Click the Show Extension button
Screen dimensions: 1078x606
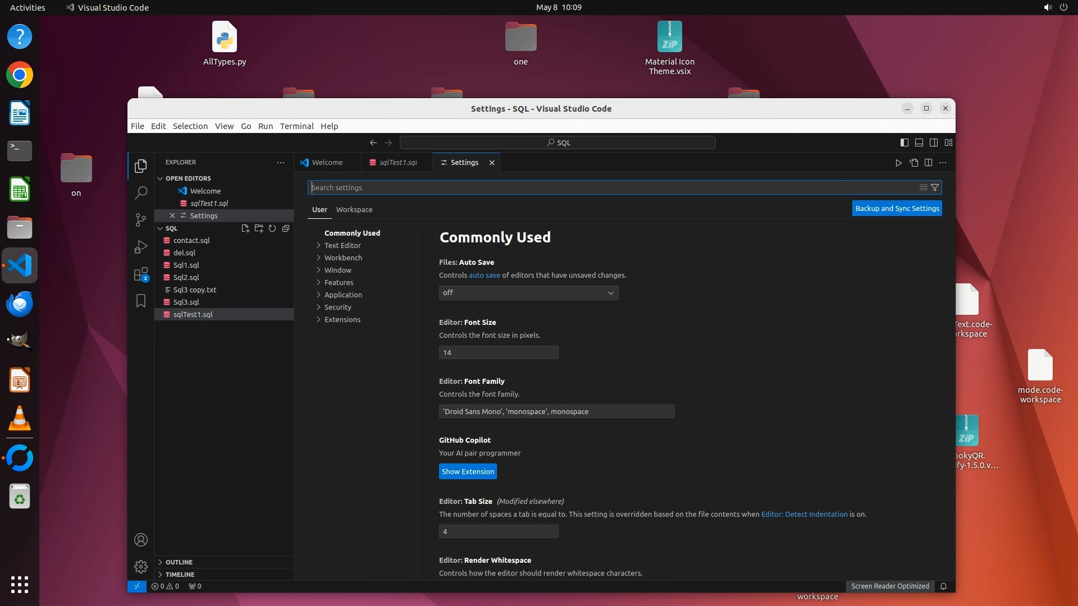click(468, 472)
